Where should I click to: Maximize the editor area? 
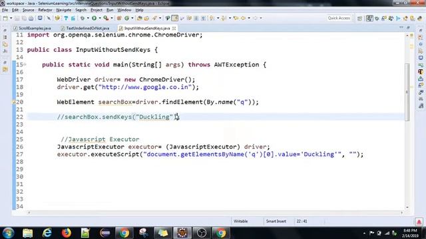pos(408,27)
